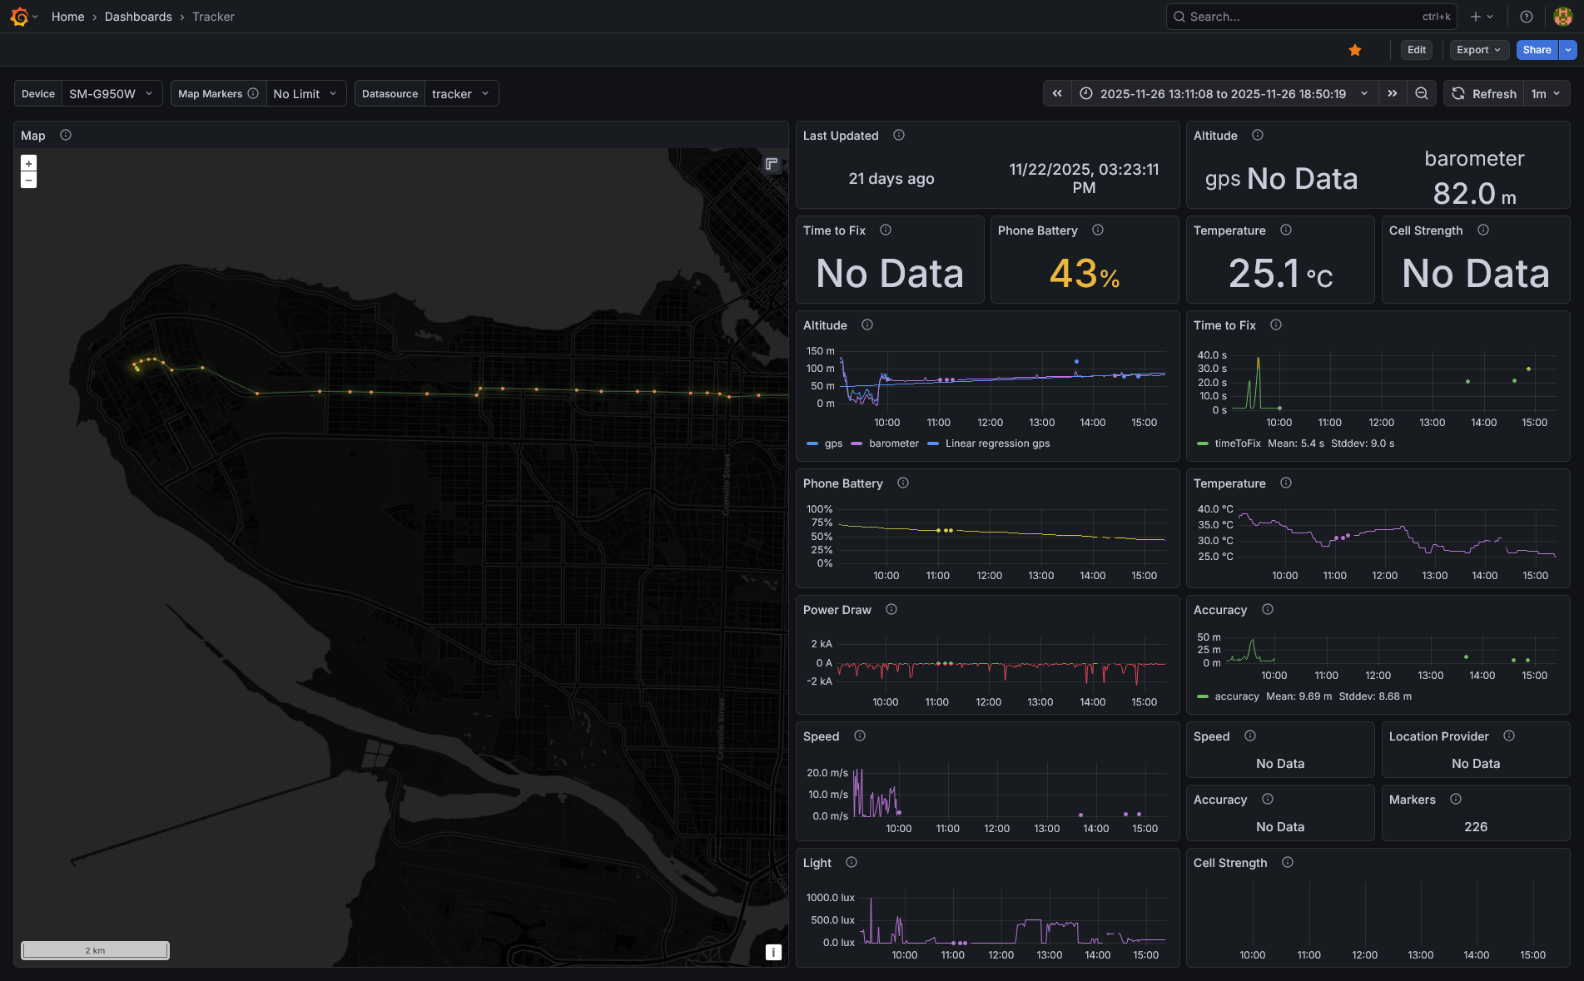Click the map attribution info icon

772,952
